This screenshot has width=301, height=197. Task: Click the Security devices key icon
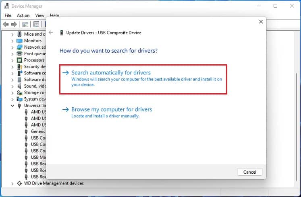coord(20,67)
